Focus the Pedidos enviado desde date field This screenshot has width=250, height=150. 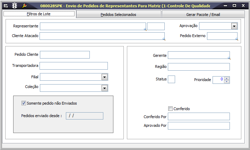pyautogui.click(x=85, y=116)
